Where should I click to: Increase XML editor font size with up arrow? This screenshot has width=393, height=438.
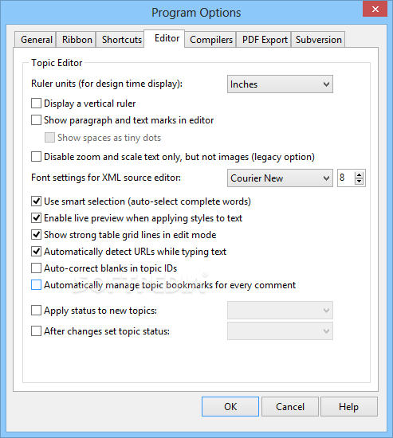coord(359,174)
